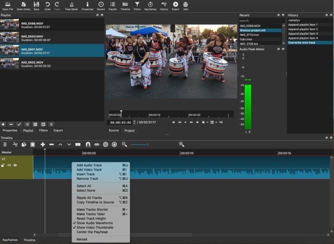Toggle the timeline snapping magnet icon
The height and width of the screenshot is (244, 334).
pos(88,145)
